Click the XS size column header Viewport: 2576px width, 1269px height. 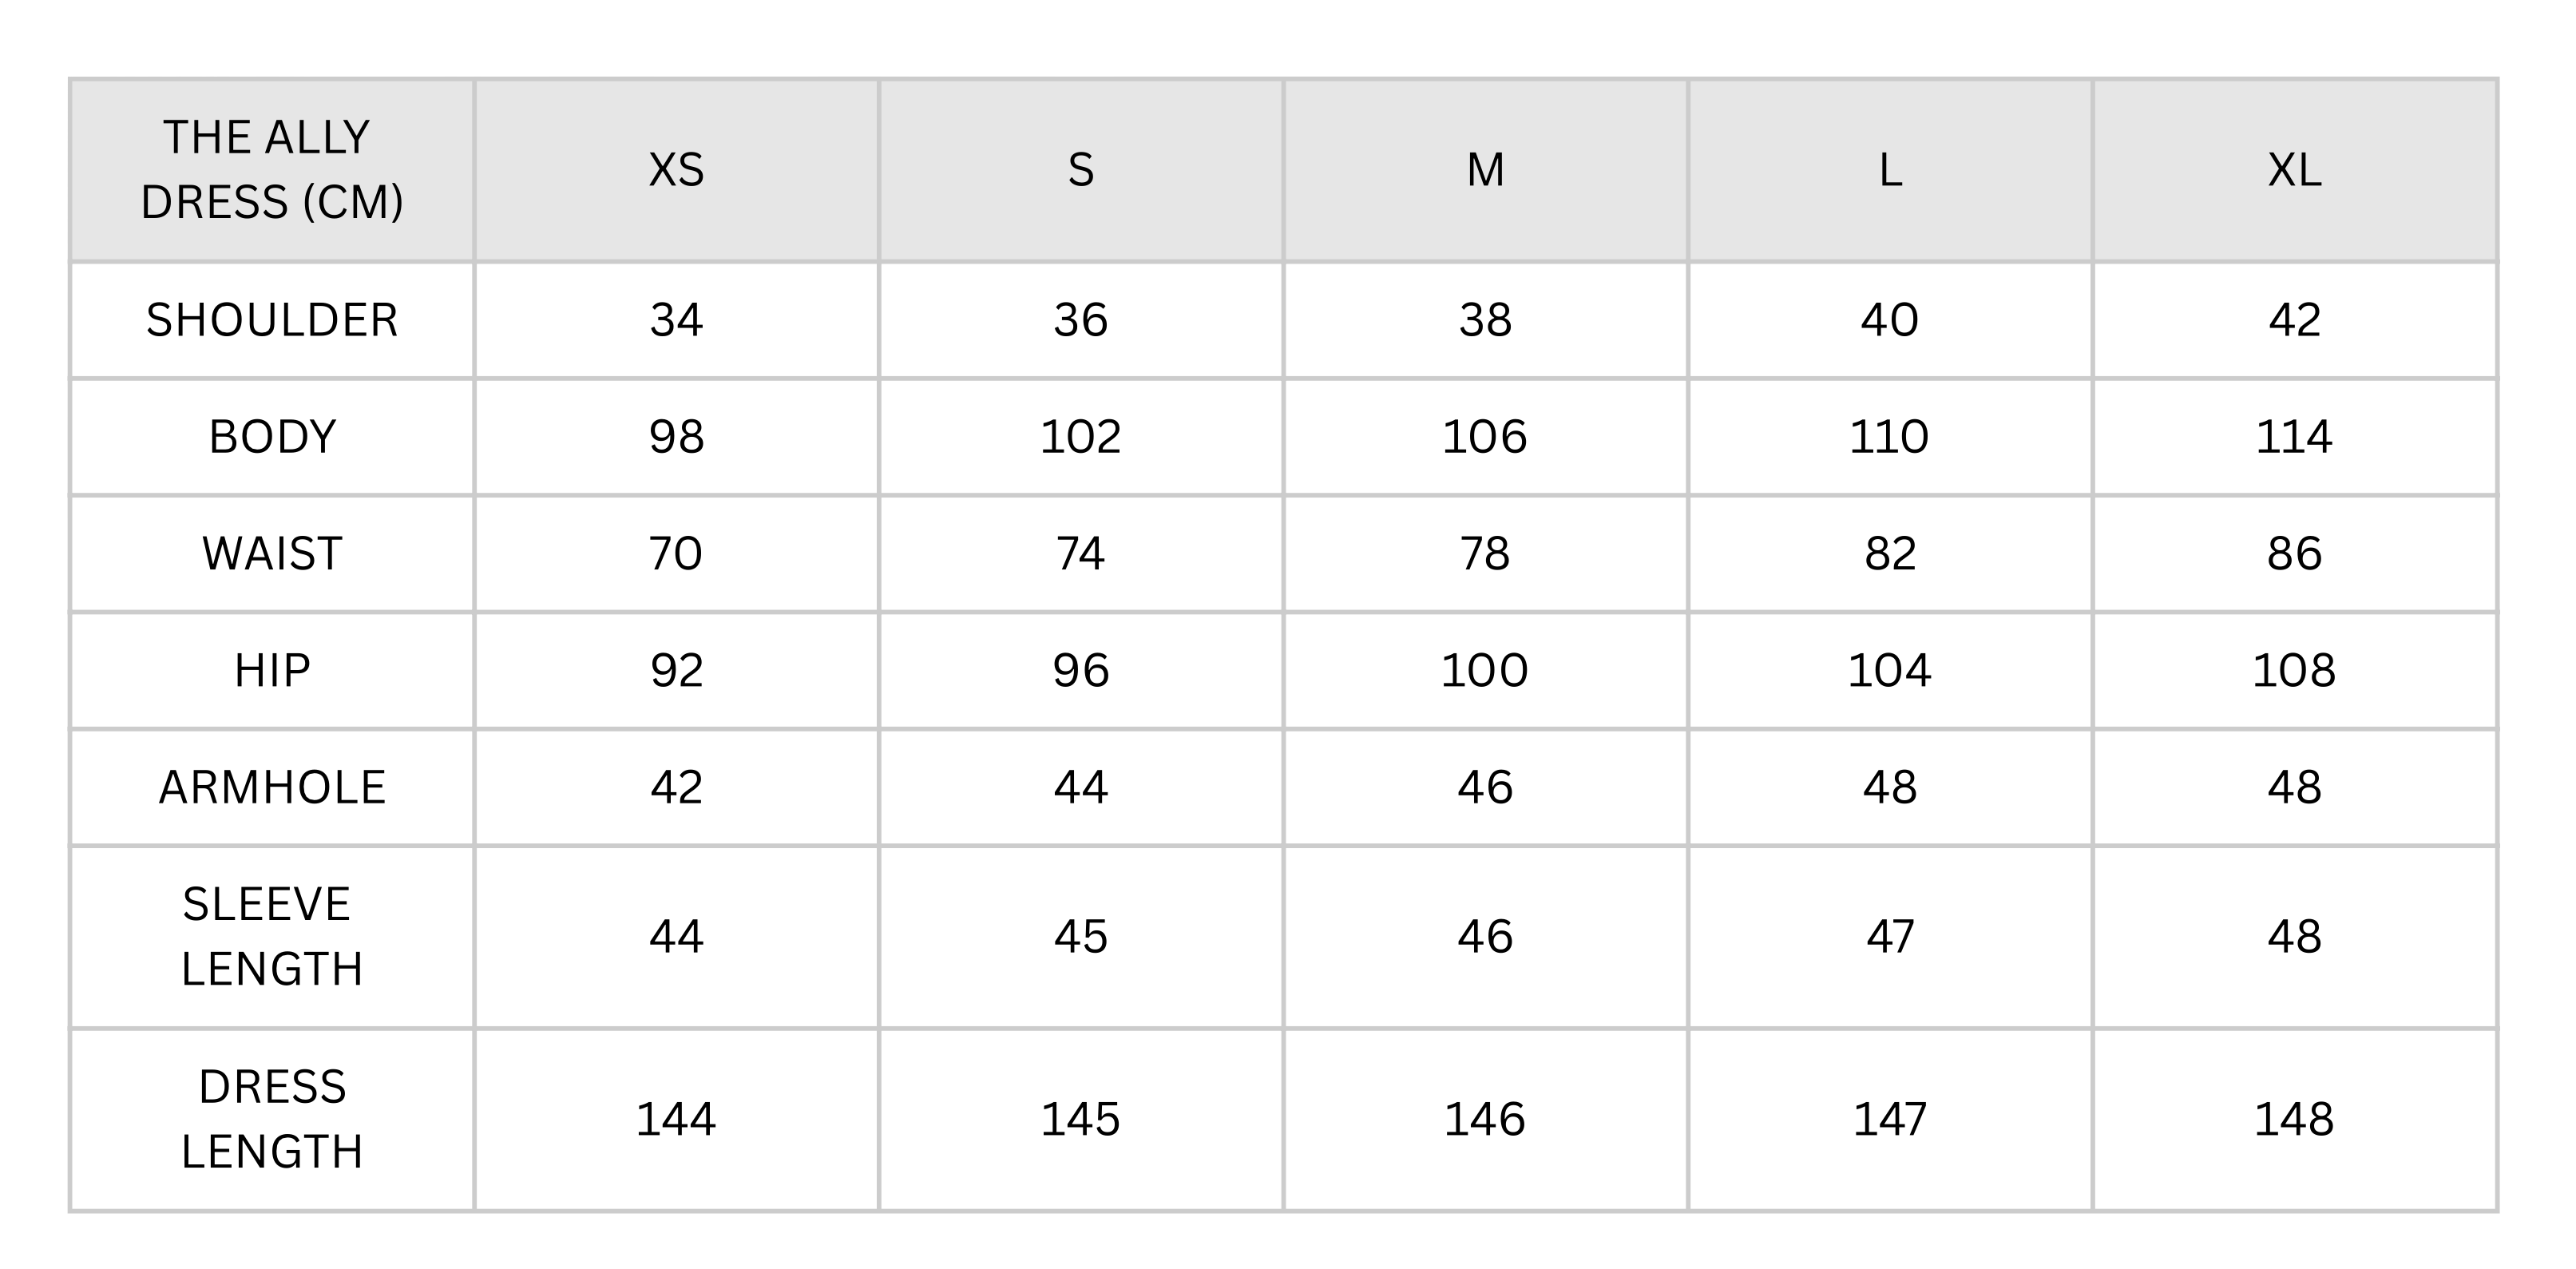pos(676,170)
